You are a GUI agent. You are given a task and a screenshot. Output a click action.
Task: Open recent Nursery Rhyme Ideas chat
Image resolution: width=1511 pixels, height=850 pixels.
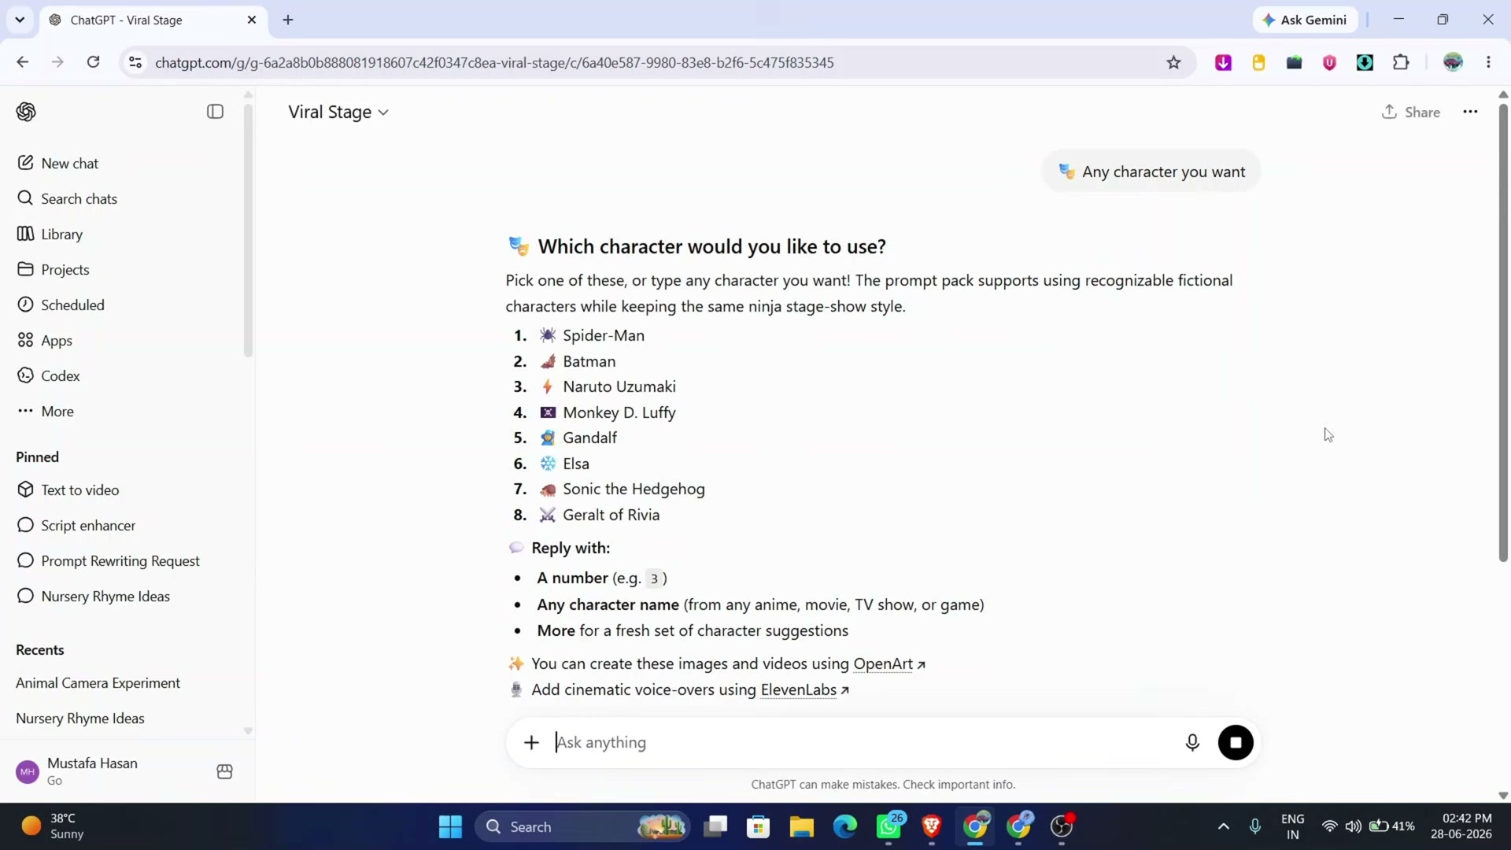click(80, 718)
